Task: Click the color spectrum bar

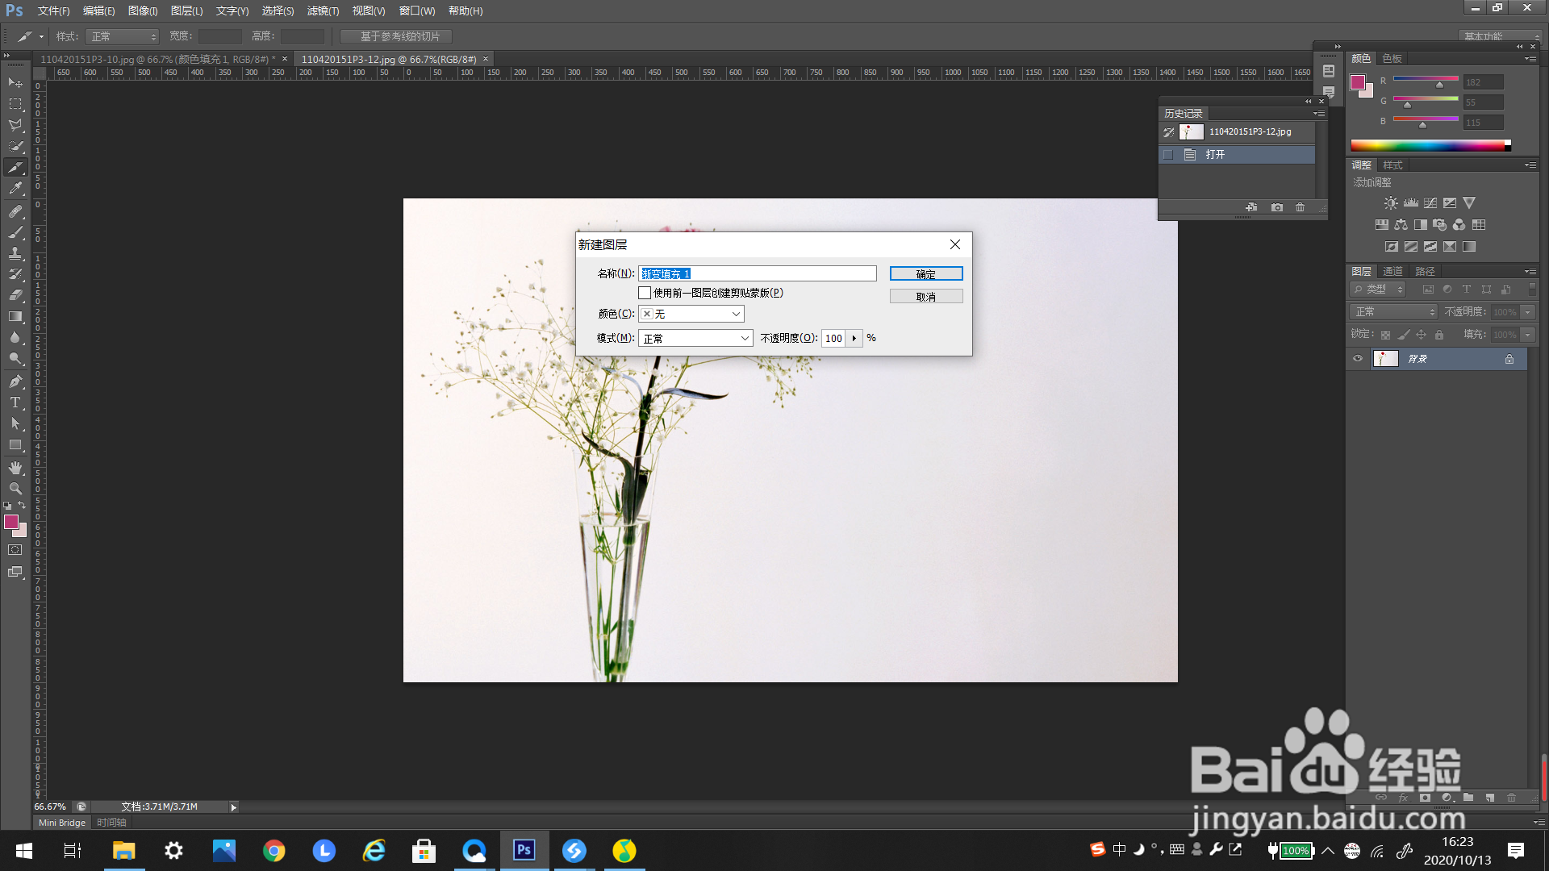Action: pos(1428,145)
